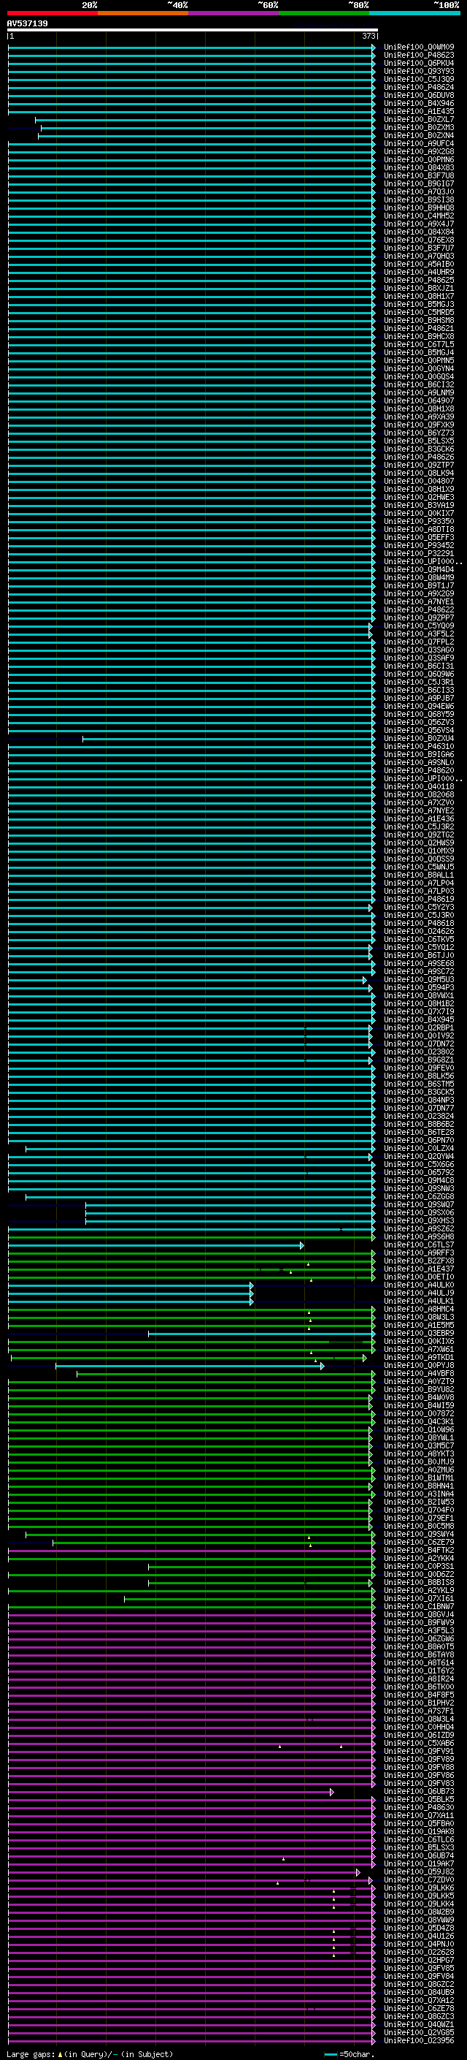Click the red ~20% identity legend segment

pyautogui.click(x=53, y=13)
